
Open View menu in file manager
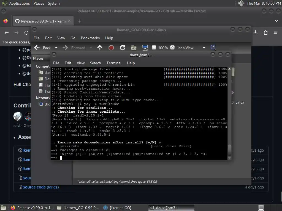(61, 38)
